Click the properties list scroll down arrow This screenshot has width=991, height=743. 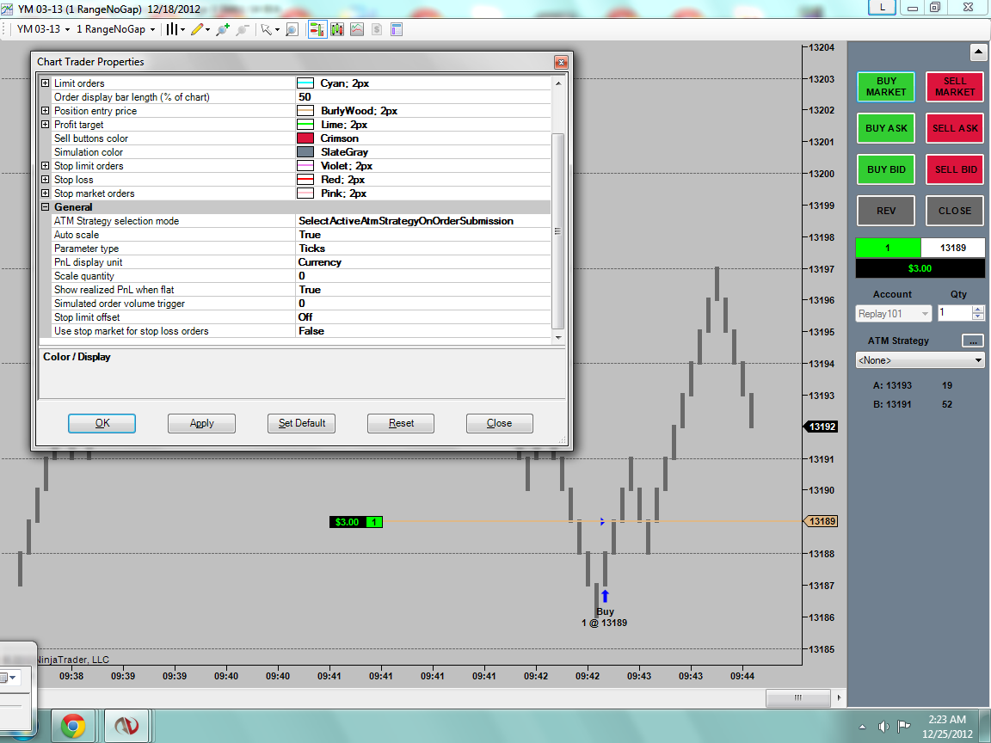558,338
